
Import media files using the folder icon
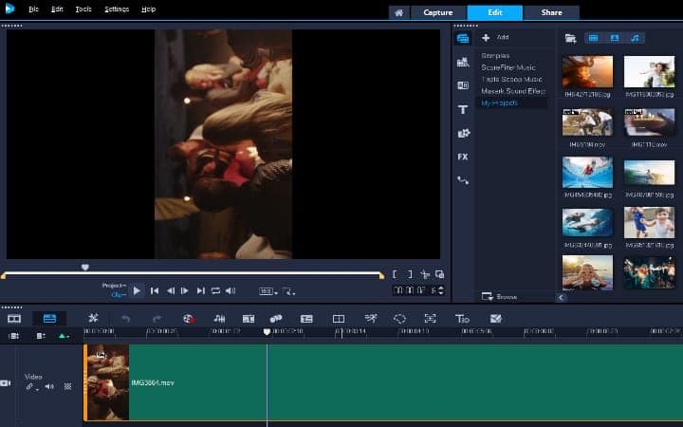pyautogui.click(x=570, y=38)
